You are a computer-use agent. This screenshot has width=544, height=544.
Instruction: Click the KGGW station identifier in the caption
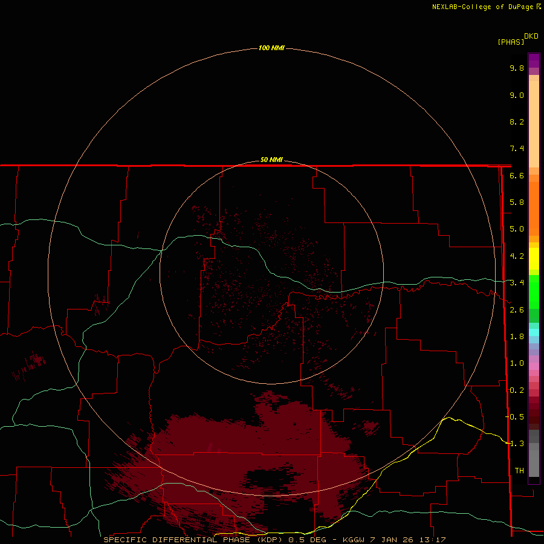tap(354, 540)
